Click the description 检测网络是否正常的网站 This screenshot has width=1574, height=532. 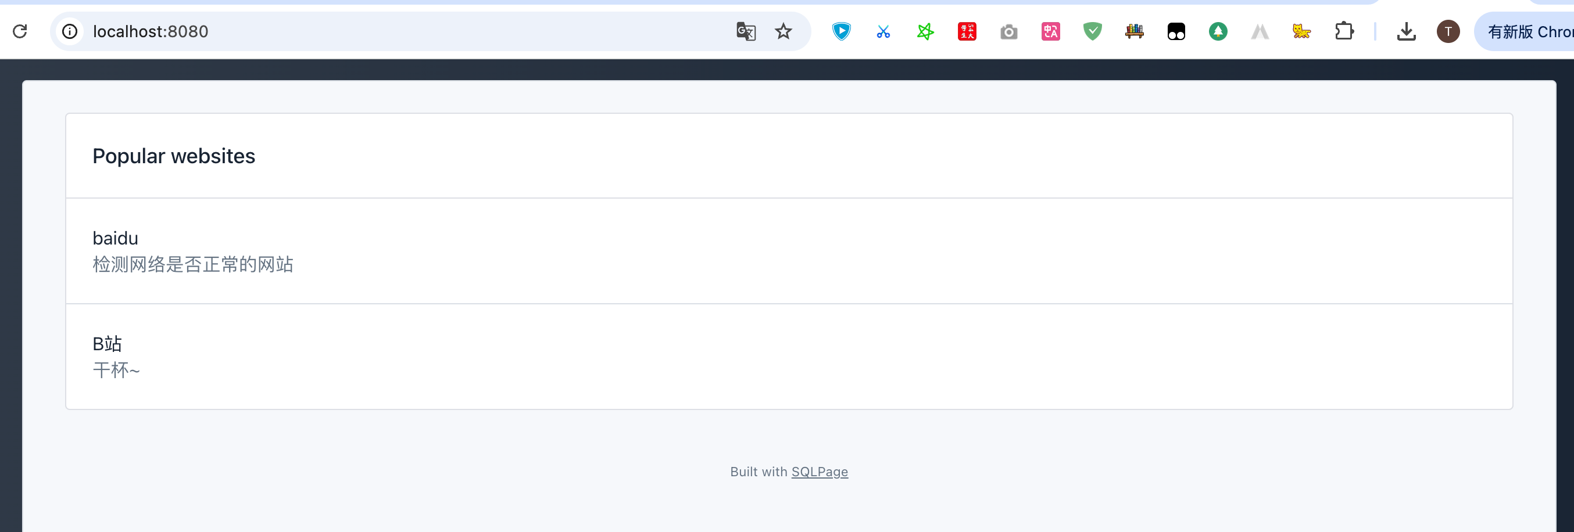tap(193, 264)
